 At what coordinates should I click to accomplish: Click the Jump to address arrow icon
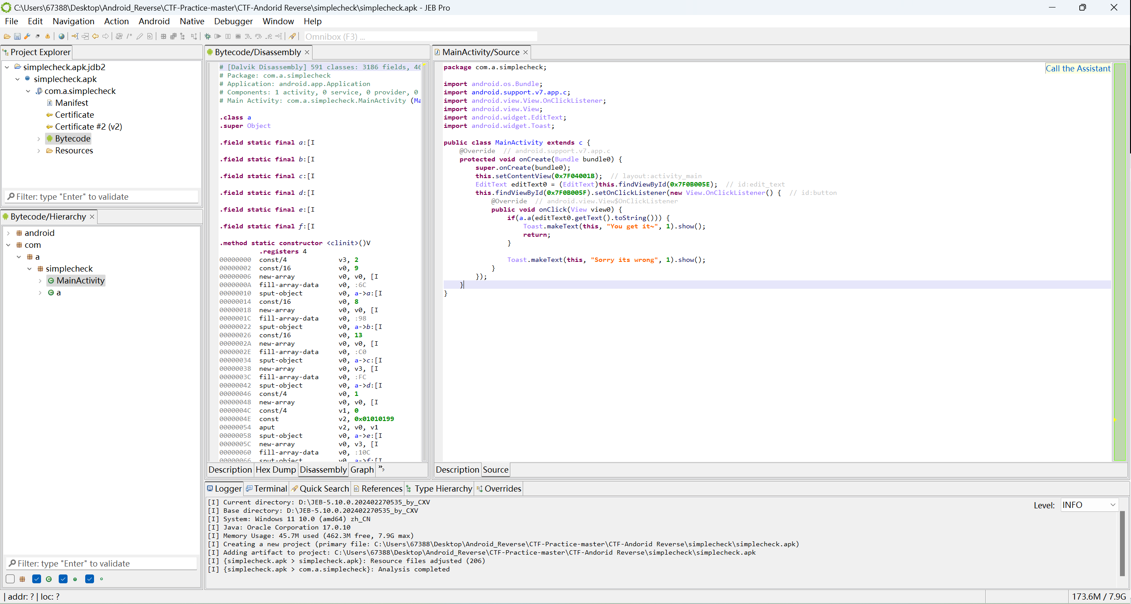[75, 37]
